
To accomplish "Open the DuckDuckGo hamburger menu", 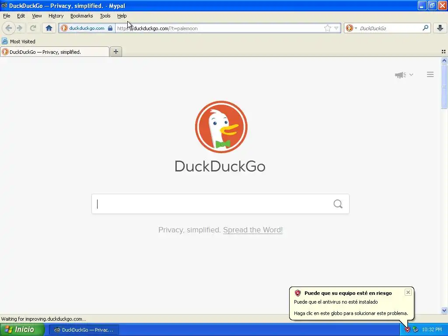I will tap(430, 74).
